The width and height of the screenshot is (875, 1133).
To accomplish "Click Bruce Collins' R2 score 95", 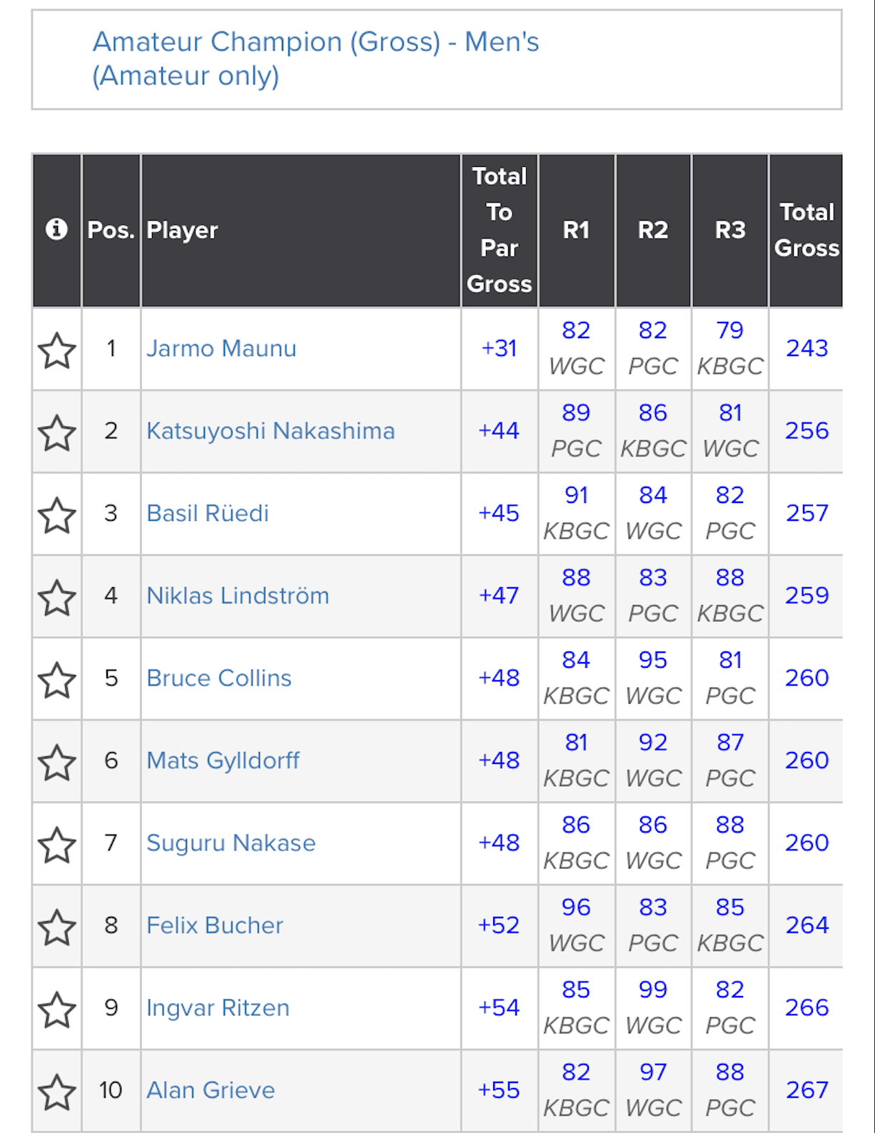I will pyautogui.click(x=652, y=660).
